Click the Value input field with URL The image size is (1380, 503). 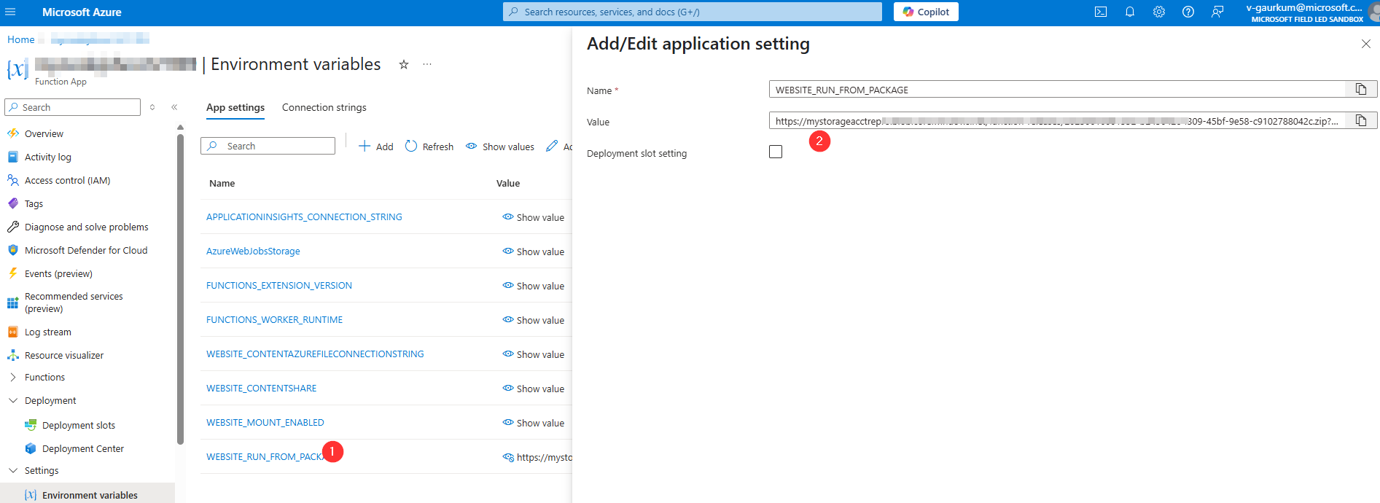pyautogui.click(x=1057, y=121)
